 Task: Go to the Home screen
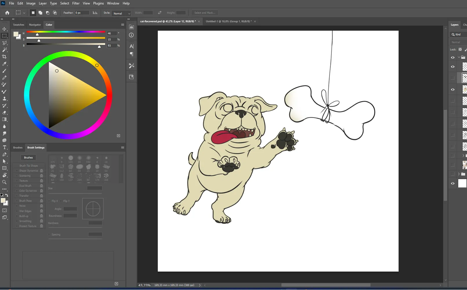tap(7, 13)
